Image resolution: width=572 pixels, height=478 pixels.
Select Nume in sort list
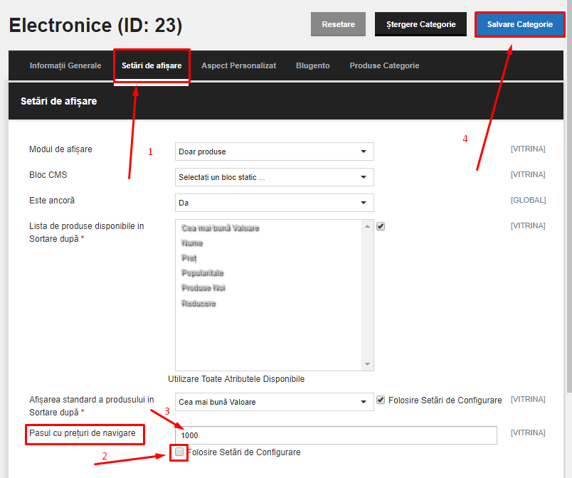click(192, 243)
